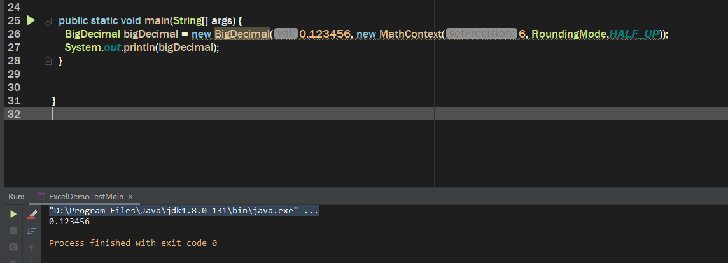Click line number 26 in the gutter

(x=14, y=34)
